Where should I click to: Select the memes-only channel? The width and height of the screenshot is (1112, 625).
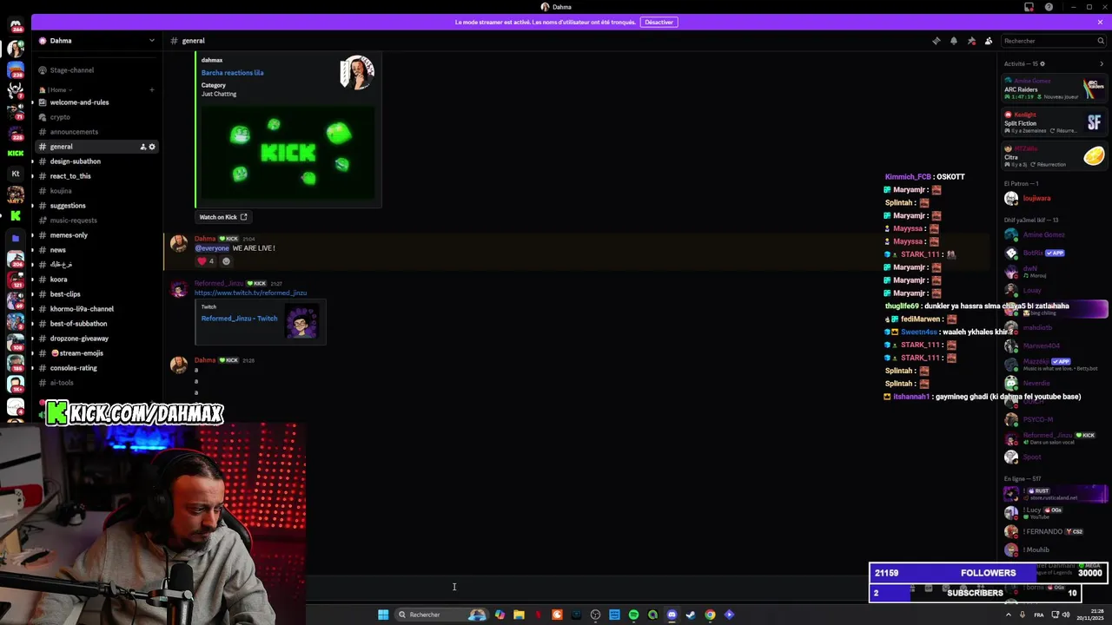click(x=96, y=235)
